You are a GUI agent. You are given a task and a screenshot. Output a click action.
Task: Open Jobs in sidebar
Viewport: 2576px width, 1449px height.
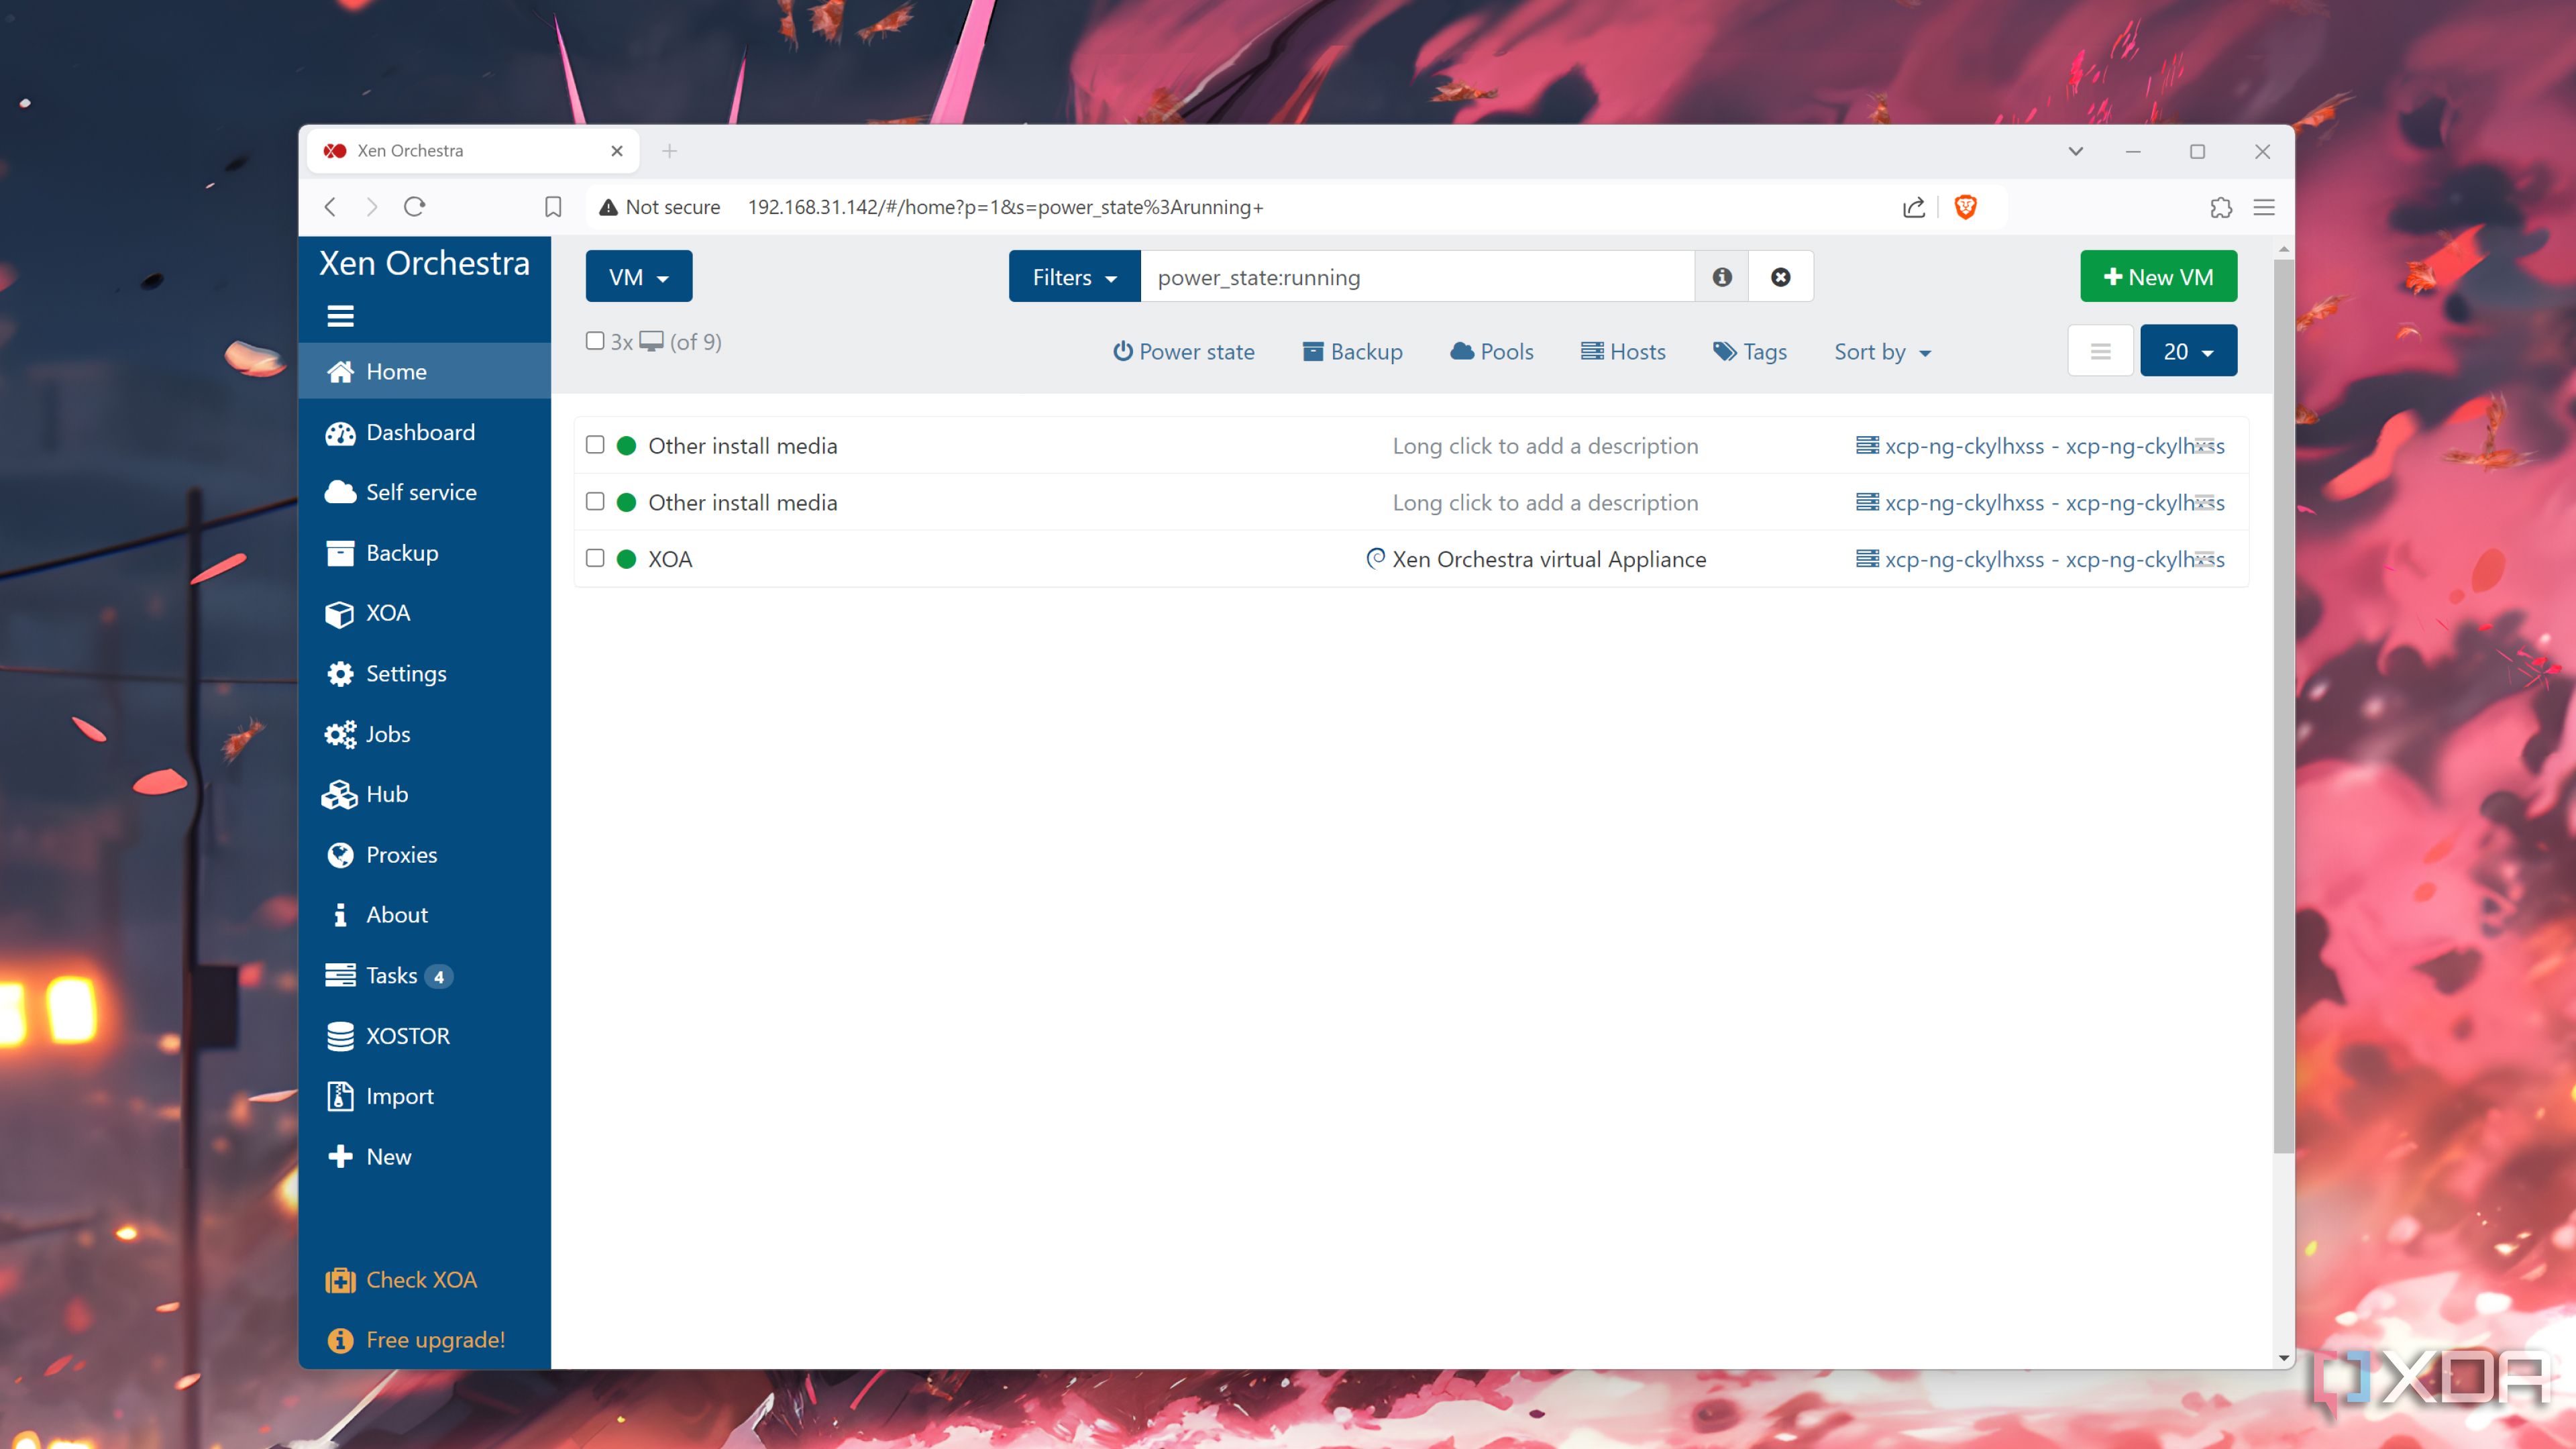[424, 734]
